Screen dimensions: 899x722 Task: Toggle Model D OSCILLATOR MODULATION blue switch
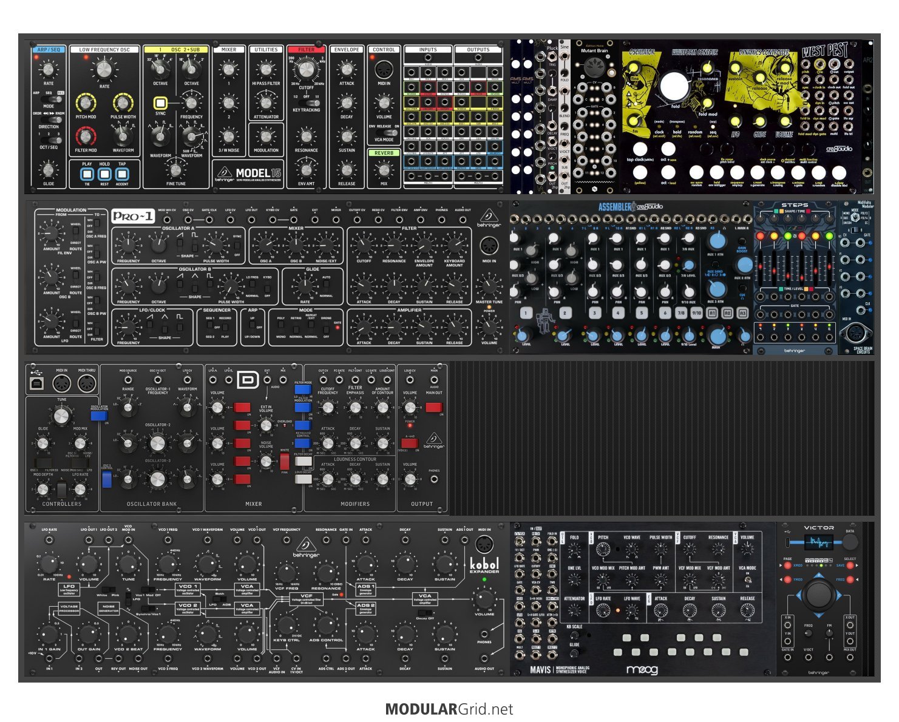(x=98, y=416)
